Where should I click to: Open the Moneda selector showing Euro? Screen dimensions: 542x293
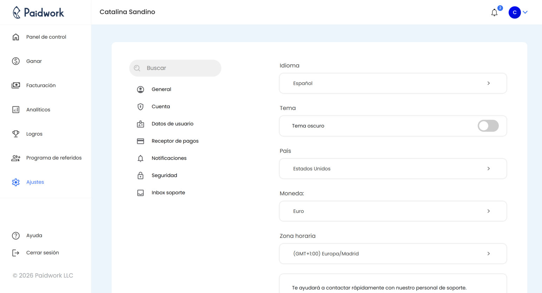(393, 211)
